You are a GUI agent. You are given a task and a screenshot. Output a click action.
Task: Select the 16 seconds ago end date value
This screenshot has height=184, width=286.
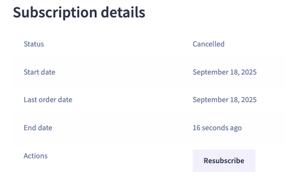(x=217, y=128)
